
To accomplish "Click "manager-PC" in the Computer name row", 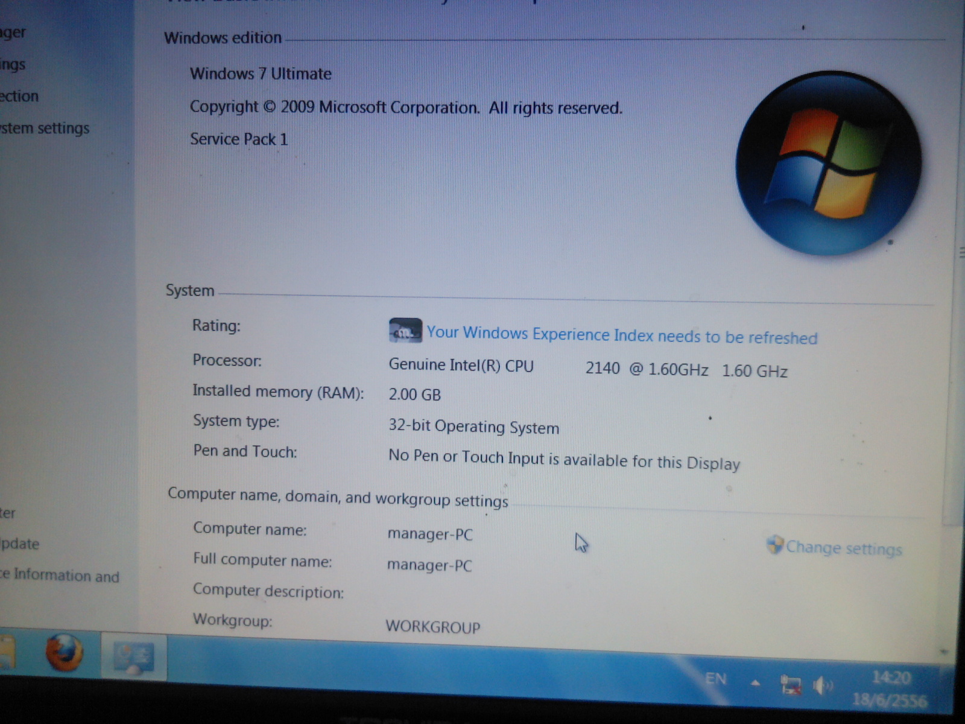I will (430, 534).
